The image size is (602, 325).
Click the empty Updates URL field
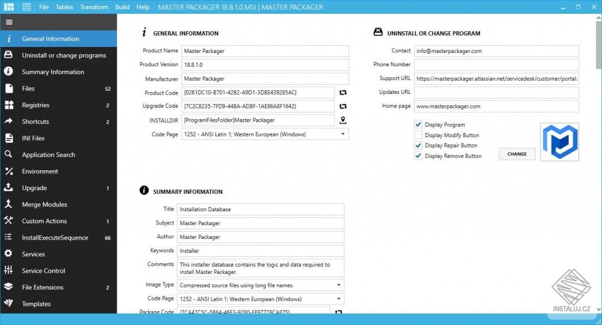[496, 93]
